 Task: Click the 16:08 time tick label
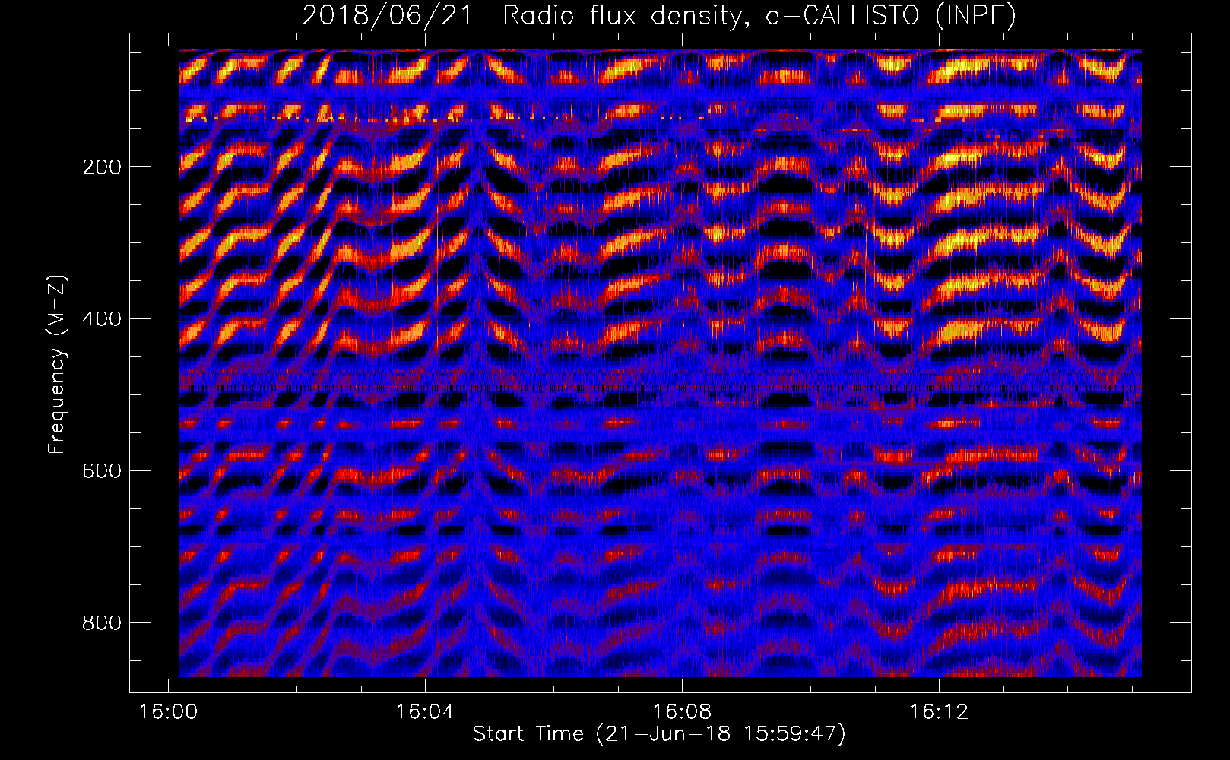(x=682, y=711)
